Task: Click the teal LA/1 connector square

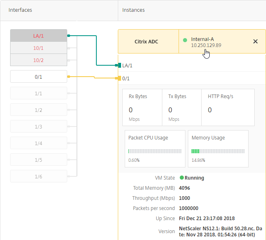Action: [119, 65]
